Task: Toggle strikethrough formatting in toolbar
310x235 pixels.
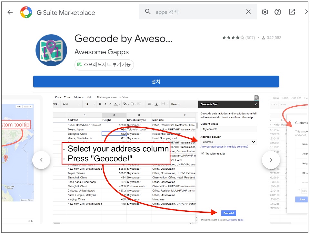Action: coord(111,104)
